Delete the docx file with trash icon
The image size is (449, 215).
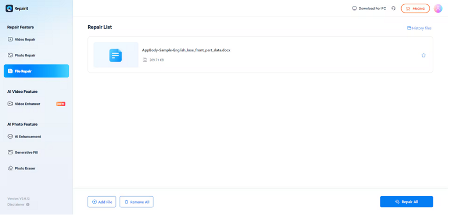pos(423,55)
